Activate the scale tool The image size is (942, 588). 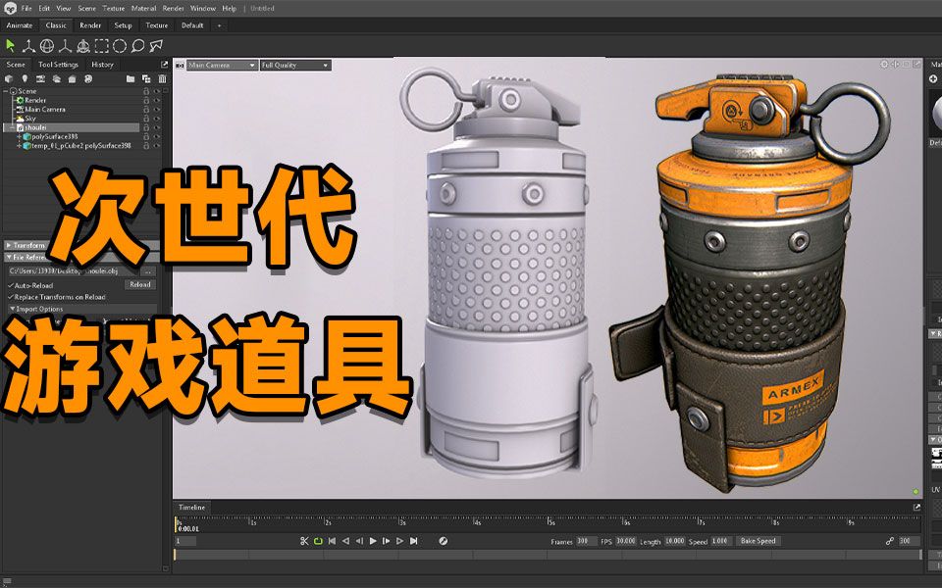point(65,44)
